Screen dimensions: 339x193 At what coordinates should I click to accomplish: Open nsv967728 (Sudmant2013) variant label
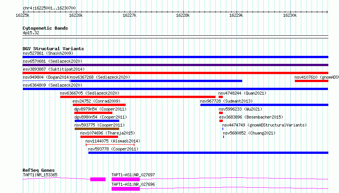coord(226,101)
